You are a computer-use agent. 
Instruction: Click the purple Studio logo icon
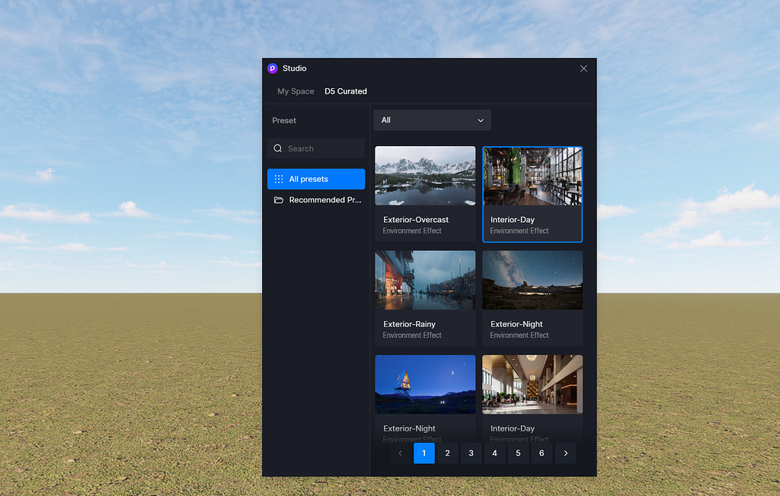click(x=273, y=68)
